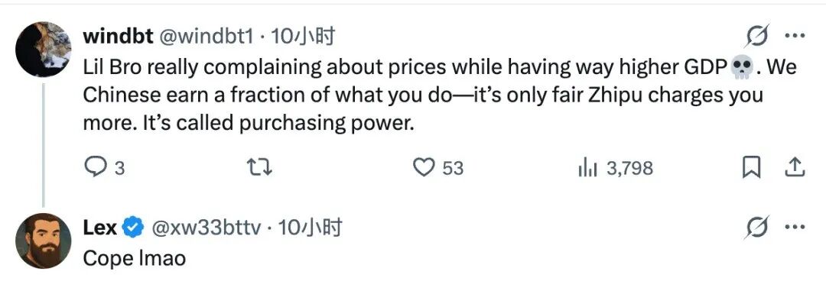Click the Grok icon on Lex's reply
This screenshot has width=826, height=281.
[758, 228]
